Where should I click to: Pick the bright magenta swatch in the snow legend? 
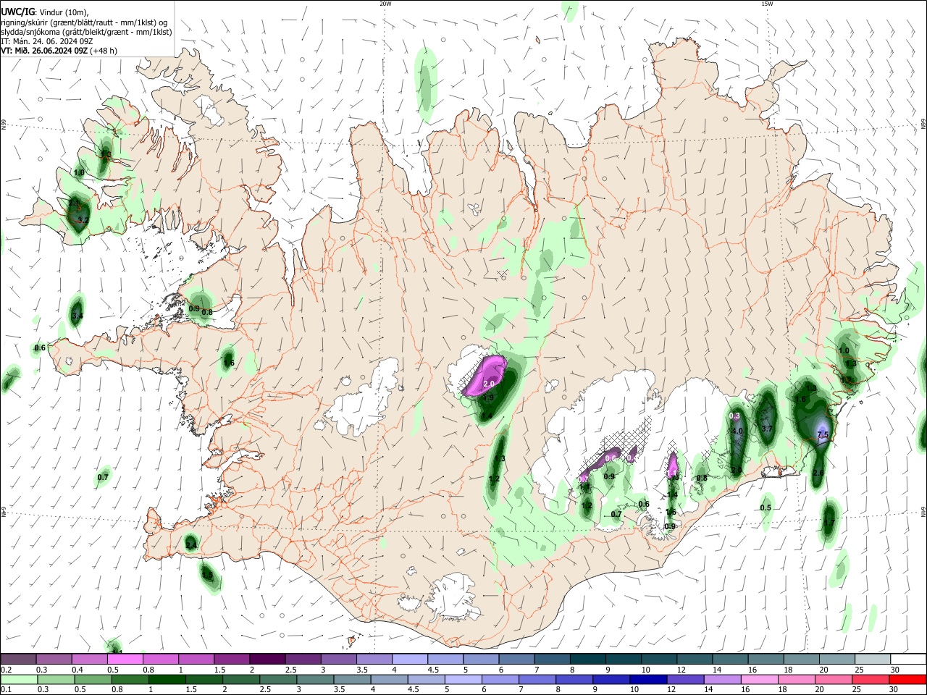click(x=125, y=660)
